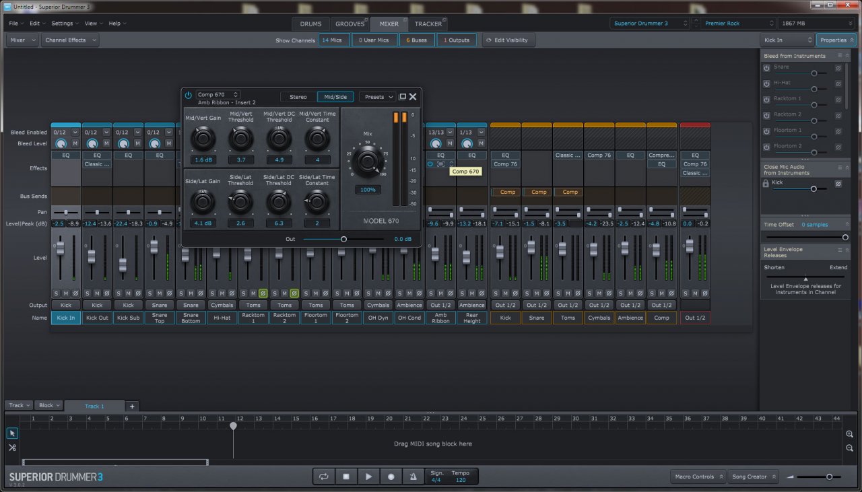Invert phase on Kick In channel
Screen dimensions: 862x492
click(75, 293)
